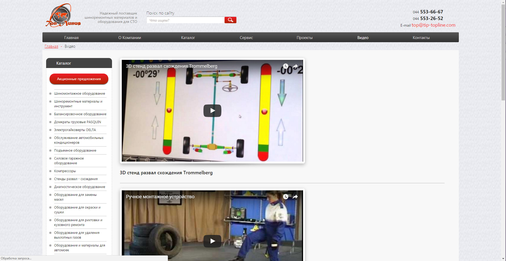Open Электрогайковерты DELTA category

point(75,130)
